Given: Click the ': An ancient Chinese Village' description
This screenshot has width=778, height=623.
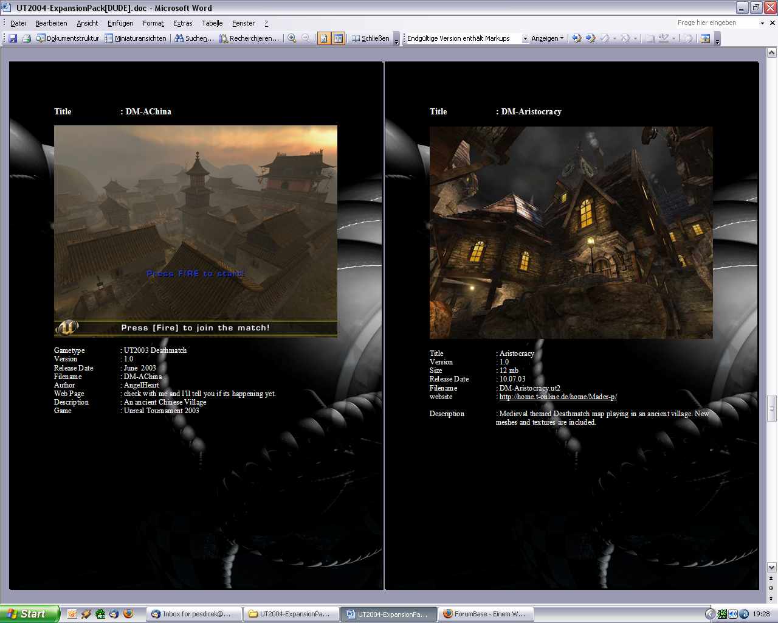Looking at the screenshot, I should pos(164,402).
